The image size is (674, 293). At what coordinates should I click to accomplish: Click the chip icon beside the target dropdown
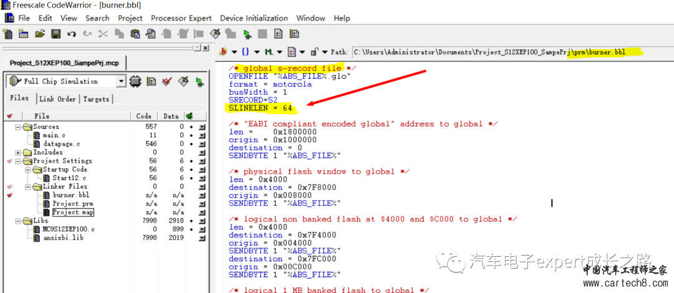(x=135, y=81)
